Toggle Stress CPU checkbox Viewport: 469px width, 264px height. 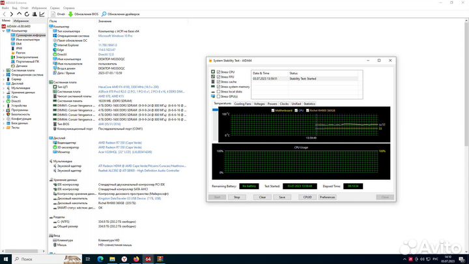tap(218, 72)
